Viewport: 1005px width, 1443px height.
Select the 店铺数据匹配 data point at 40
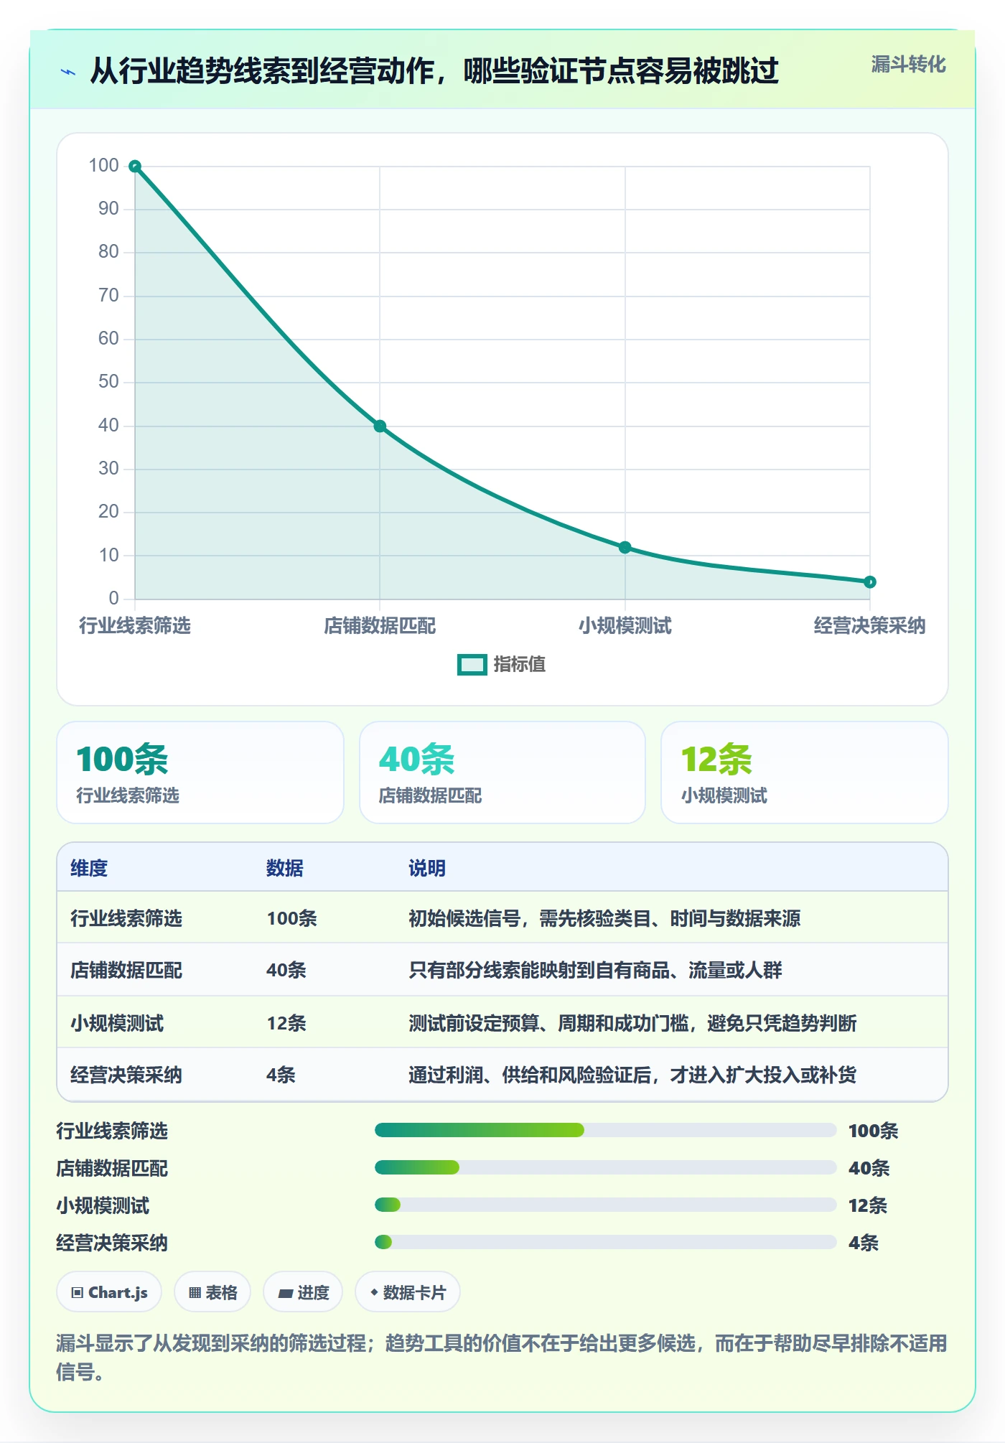tap(380, 426)
